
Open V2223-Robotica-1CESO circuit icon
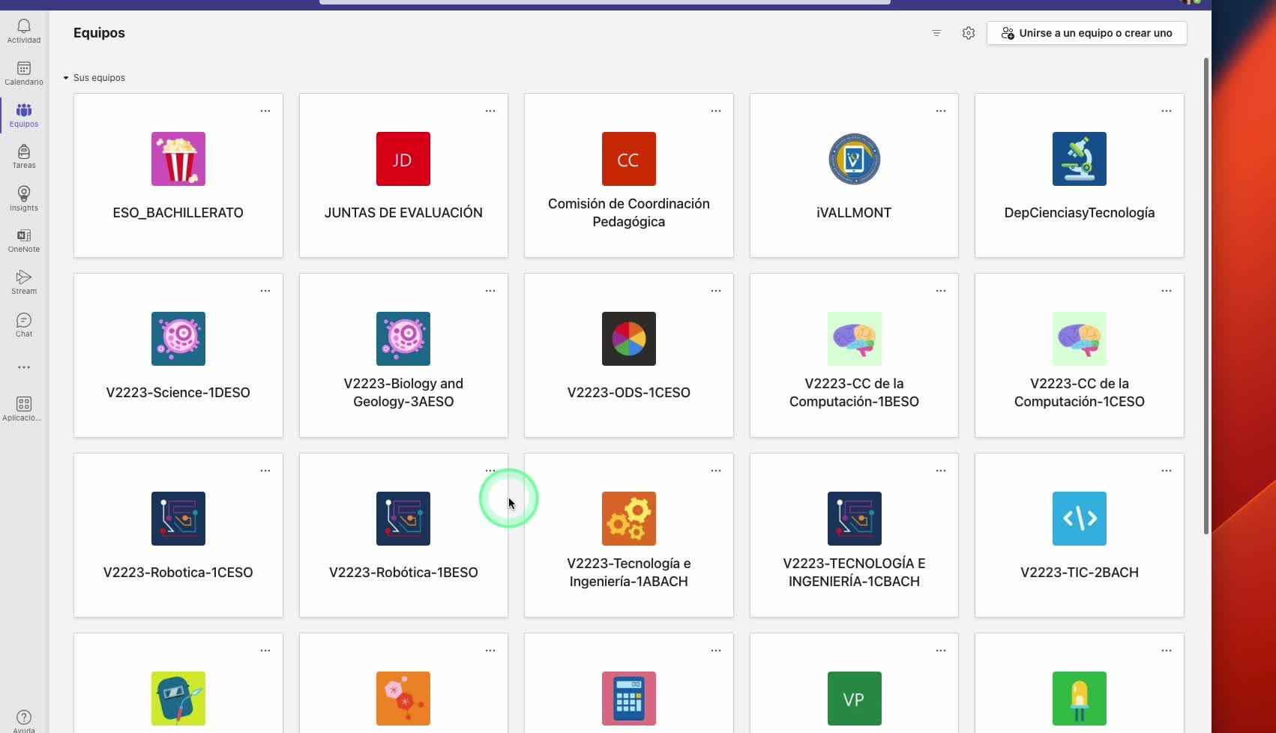(178, 519)
